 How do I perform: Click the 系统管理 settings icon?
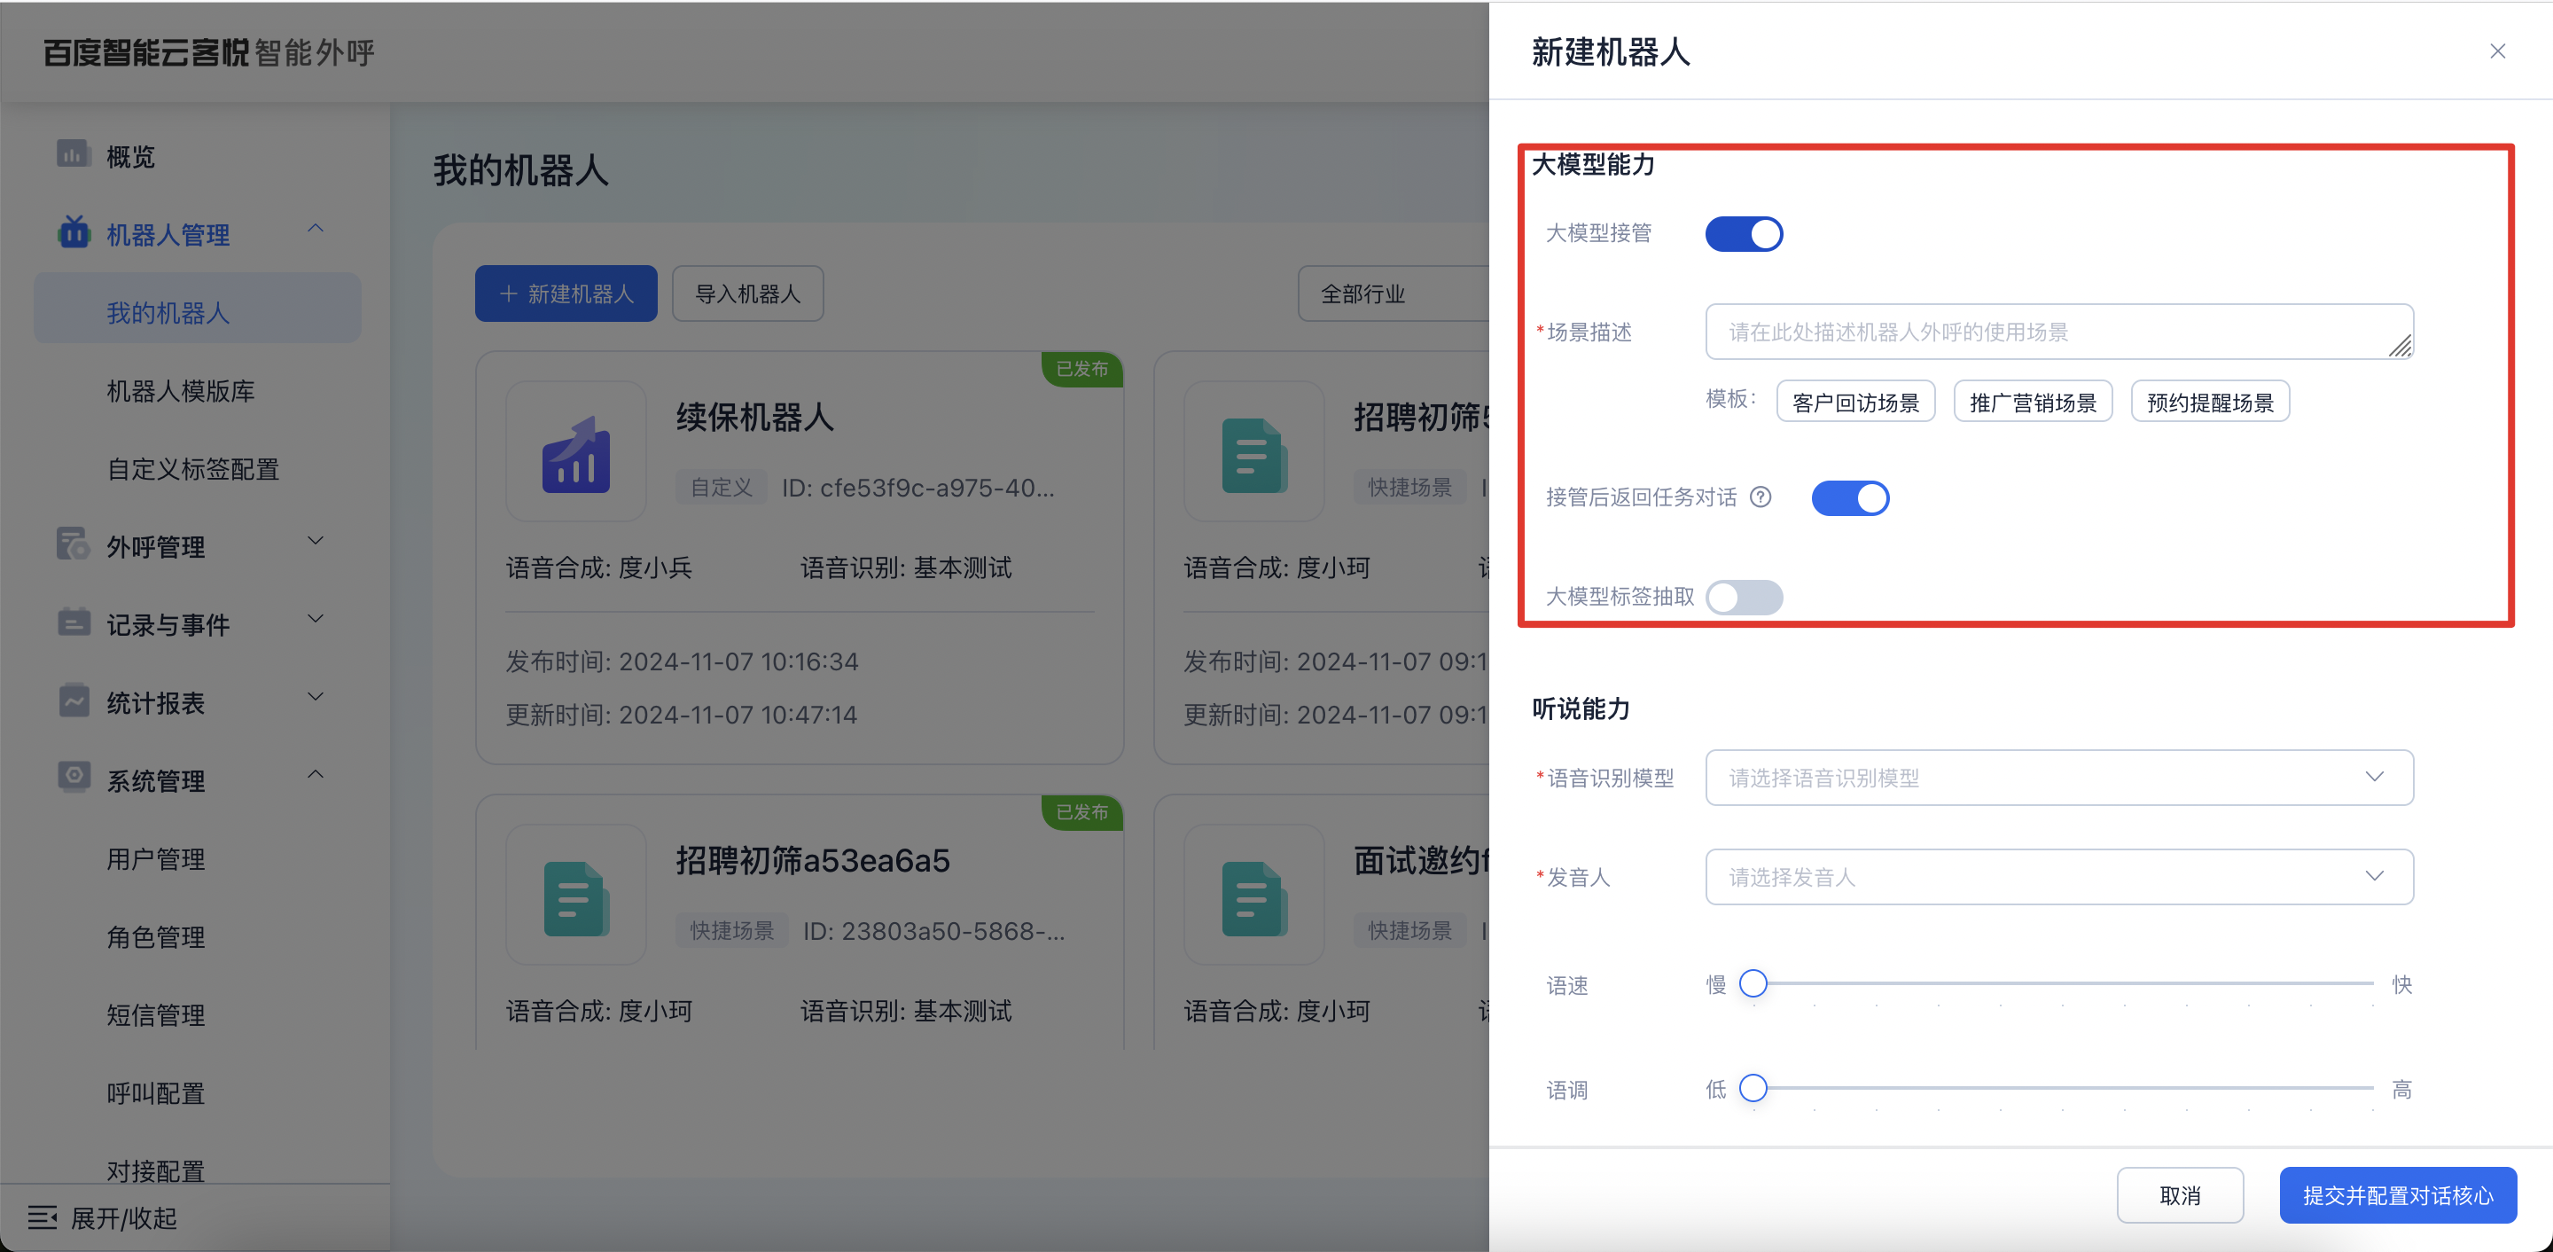click(74, 779)
